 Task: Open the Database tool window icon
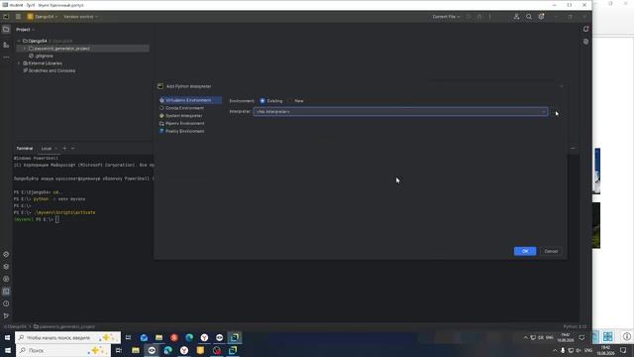(585, 42)
